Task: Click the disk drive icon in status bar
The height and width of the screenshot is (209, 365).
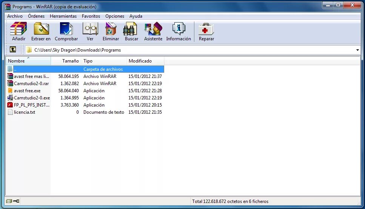Action: (x=9, y=201)
